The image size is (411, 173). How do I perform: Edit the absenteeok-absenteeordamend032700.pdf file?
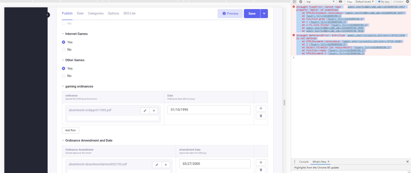157,165
